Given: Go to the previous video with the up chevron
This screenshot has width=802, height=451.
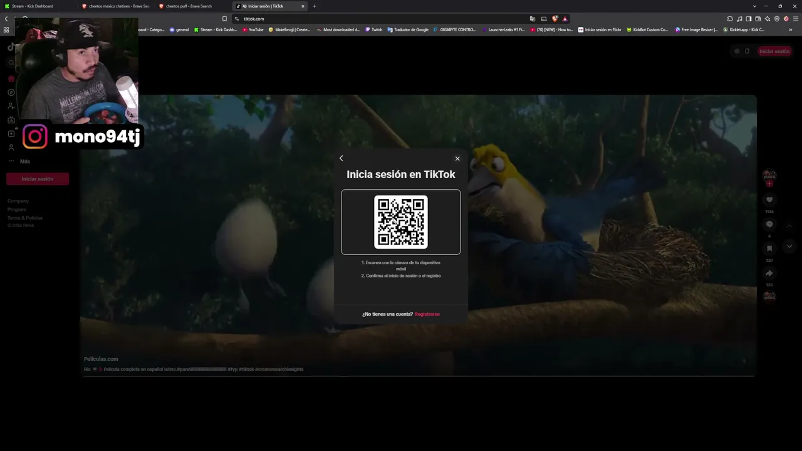Looking at the screenshot, I should pos(789,225).
